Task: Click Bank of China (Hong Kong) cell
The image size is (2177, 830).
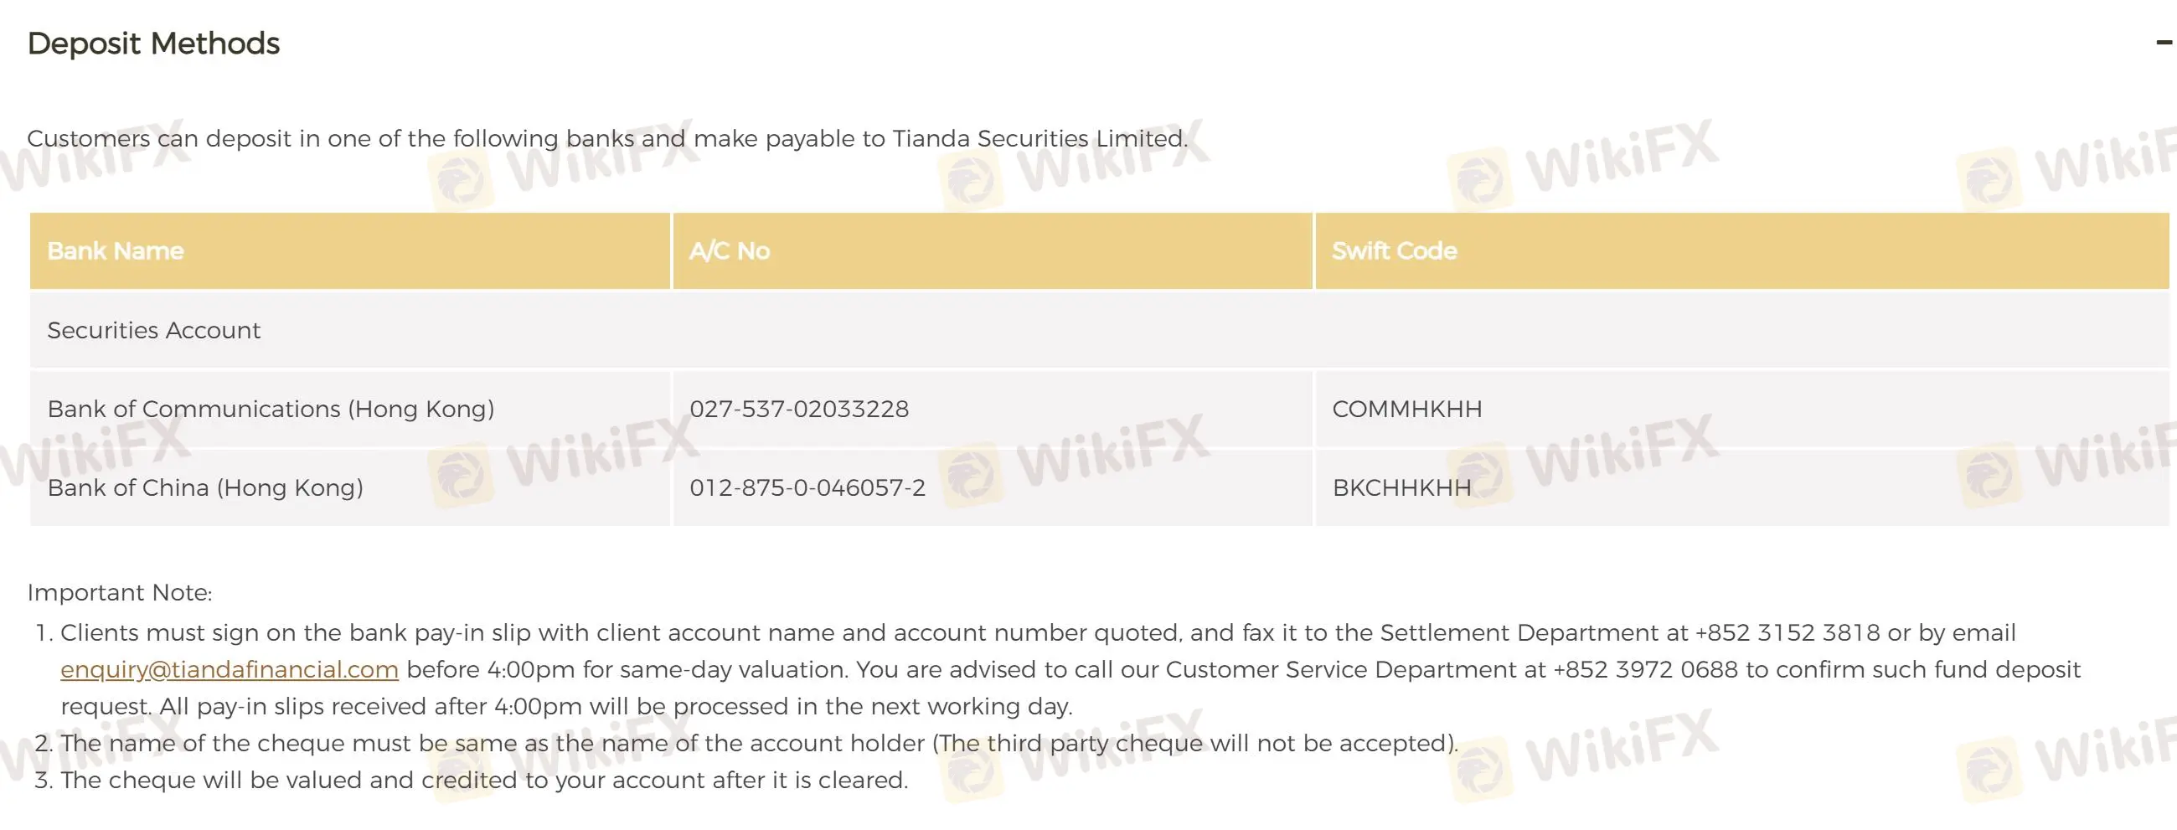Action: pyautogui.click(x=205, y=487)
